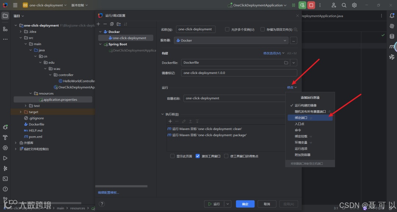The image size is (397, 212).
Task: Open the main hamburger menu
Action: 15,5
